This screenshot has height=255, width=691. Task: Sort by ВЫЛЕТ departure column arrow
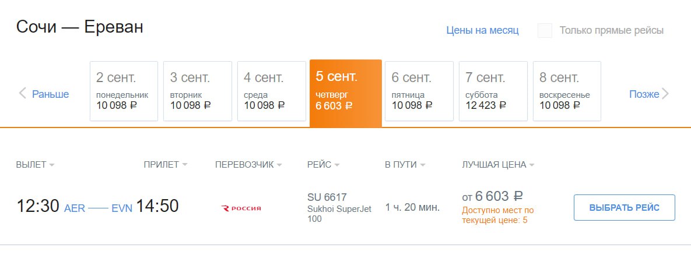(x=52, y=165)
